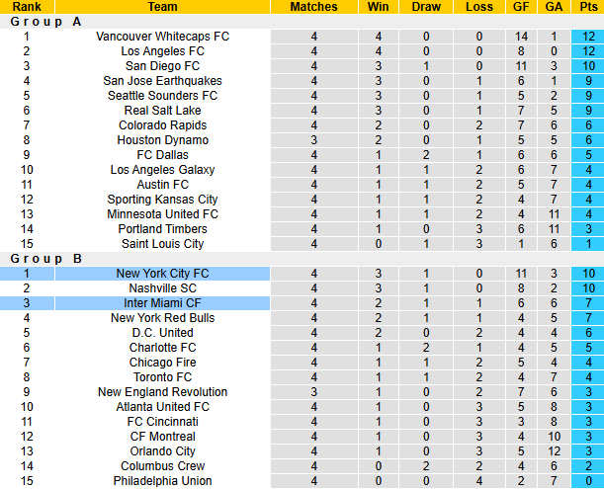
Task: Select the Vancouver Whitecaps FC team link
Action: tap(162, 37)
